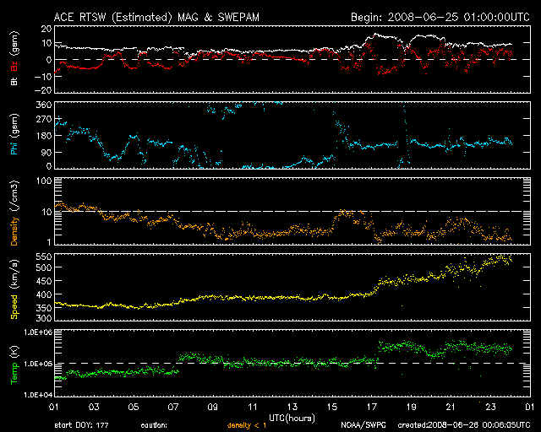Viewport: 541px width, 432px height.
Task: Click the "caution:" footer label
Action: click(x=154, y=425)
